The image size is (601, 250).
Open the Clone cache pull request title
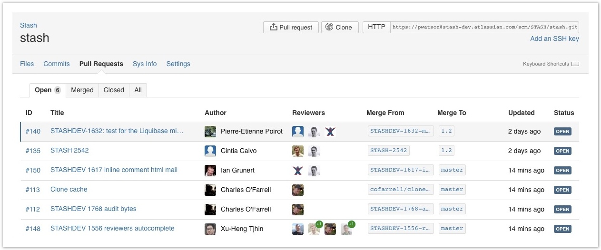69,189
